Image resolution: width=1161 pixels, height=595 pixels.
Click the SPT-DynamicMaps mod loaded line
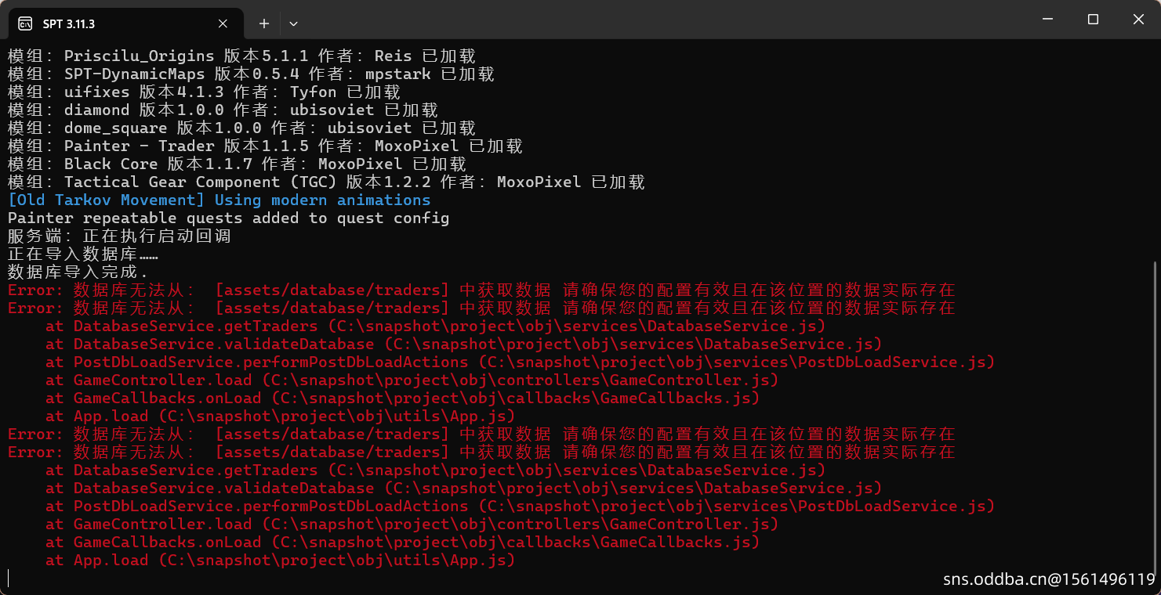251,74
